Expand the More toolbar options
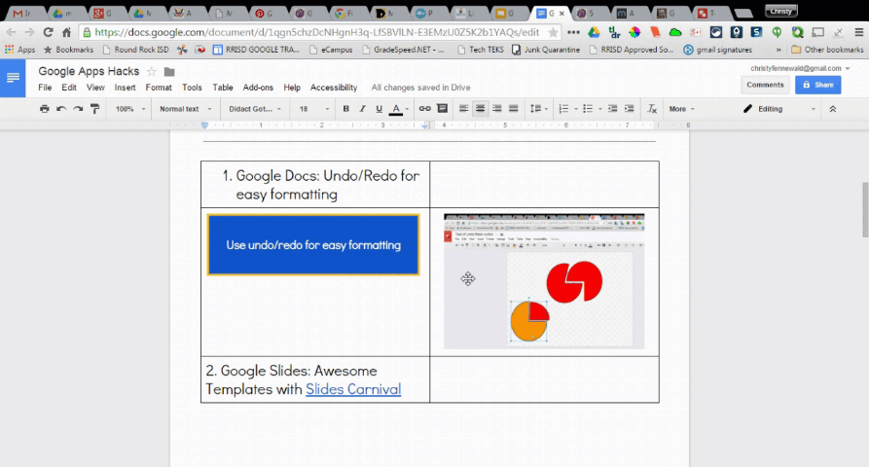Screen dimensions: 869x467 point(681,109)
